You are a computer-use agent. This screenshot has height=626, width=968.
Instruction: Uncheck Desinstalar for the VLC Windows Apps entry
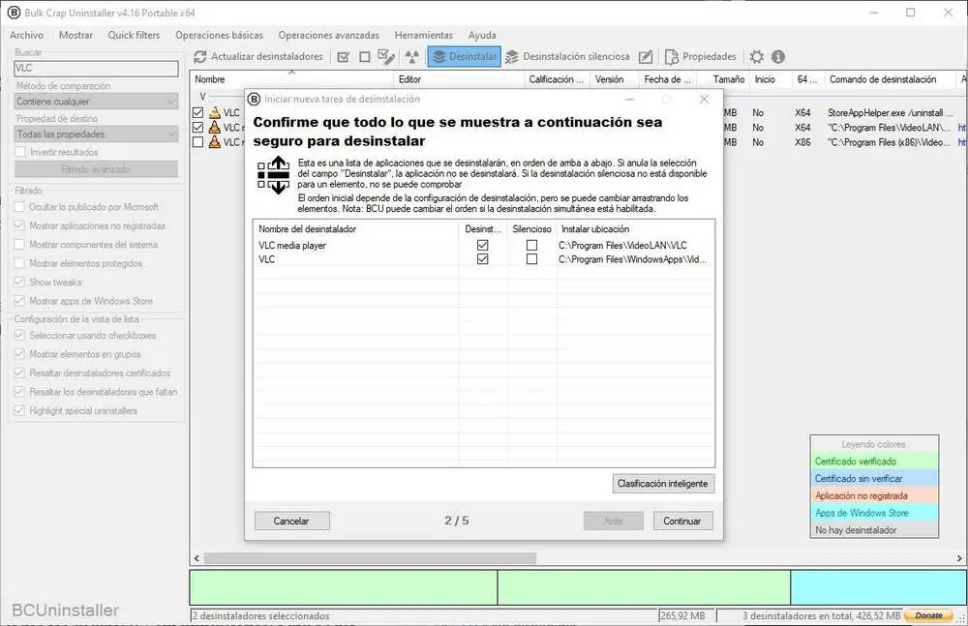coord(483,259)
